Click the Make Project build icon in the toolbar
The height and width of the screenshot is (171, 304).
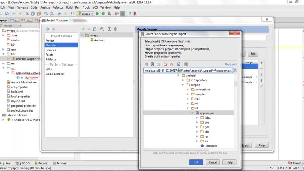(72, 14)
